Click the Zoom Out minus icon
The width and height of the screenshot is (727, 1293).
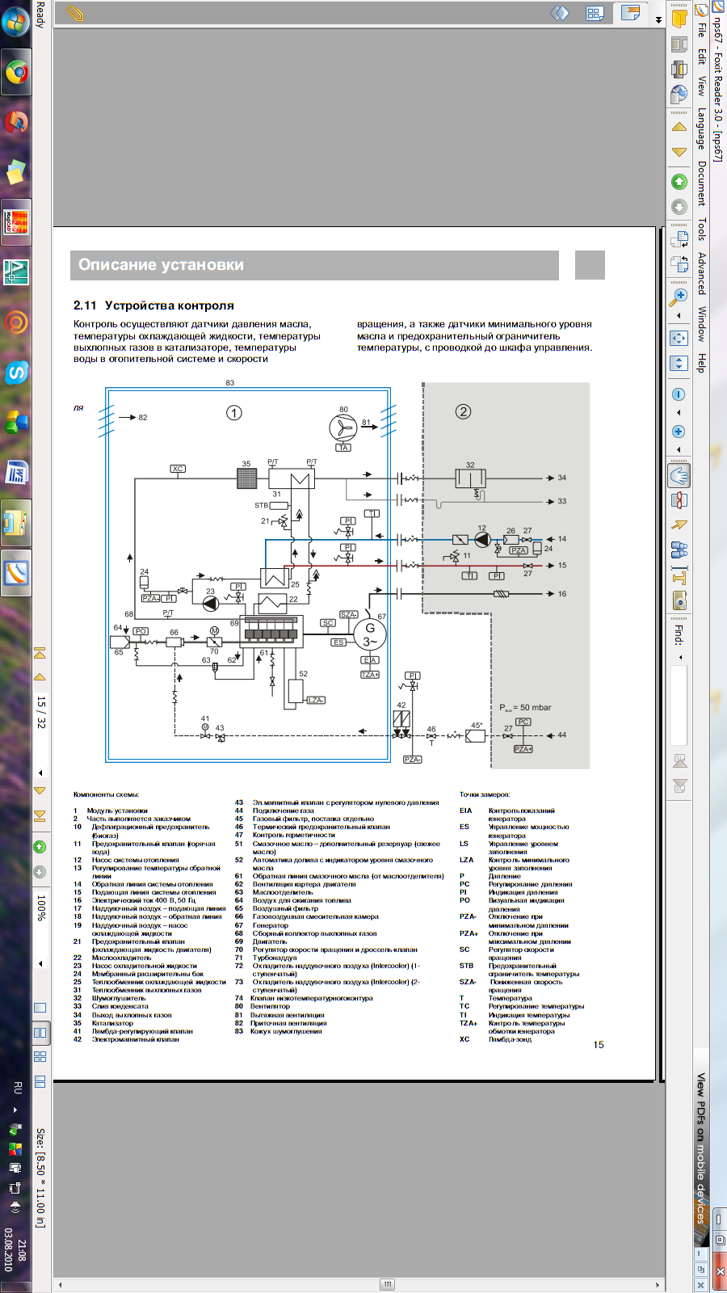click(679, 394)
